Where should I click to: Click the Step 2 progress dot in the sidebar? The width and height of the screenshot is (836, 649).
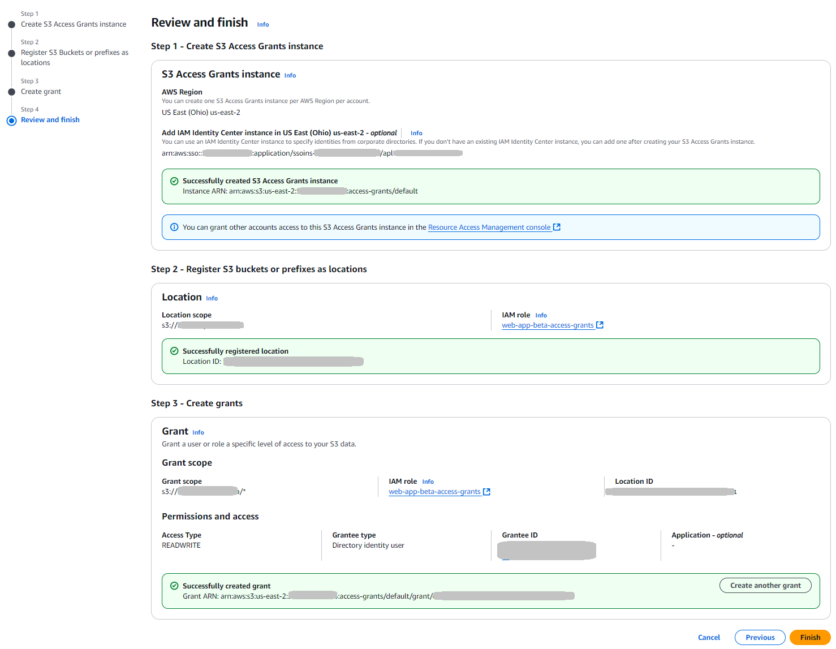11,53
